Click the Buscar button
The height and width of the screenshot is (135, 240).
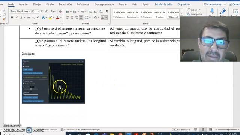[x=192, y=10]
